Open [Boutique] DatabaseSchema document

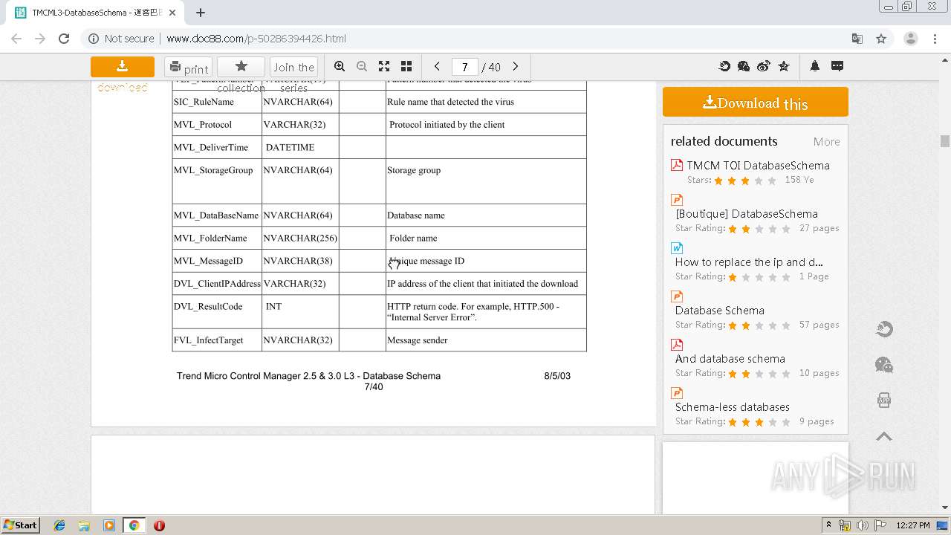click(x=747, y=214)
